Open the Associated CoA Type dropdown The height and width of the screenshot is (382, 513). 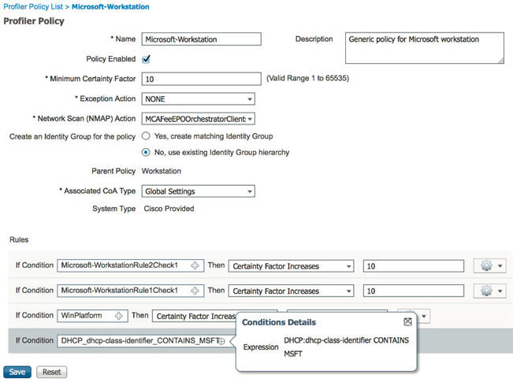point(199,191)
